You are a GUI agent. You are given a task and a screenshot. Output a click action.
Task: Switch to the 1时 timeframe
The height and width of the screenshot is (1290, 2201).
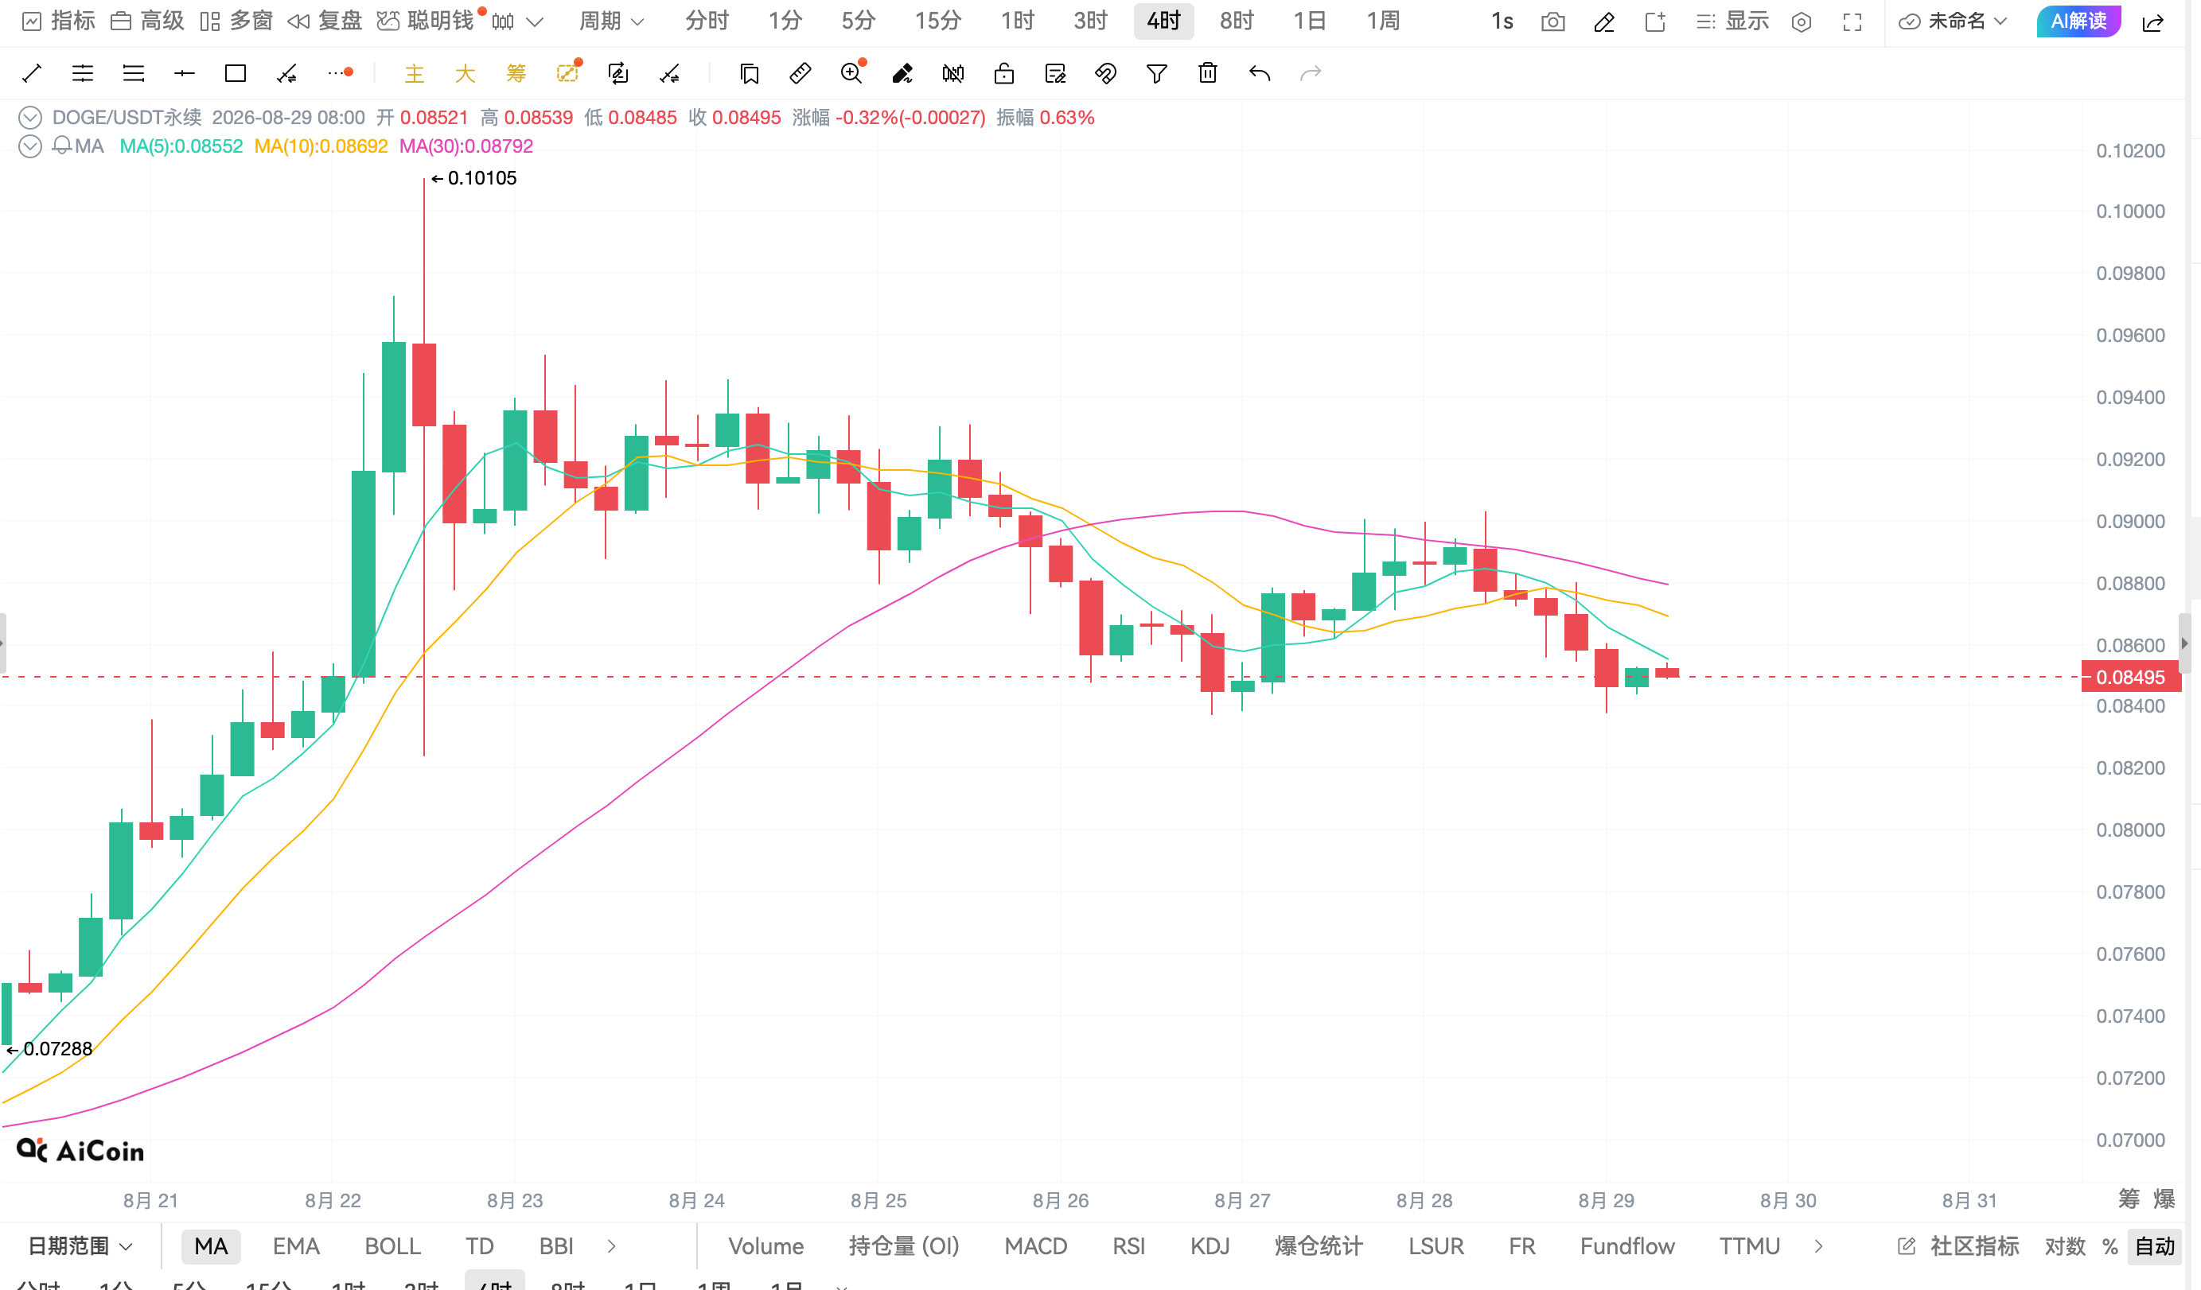(x=1018, y=21)
